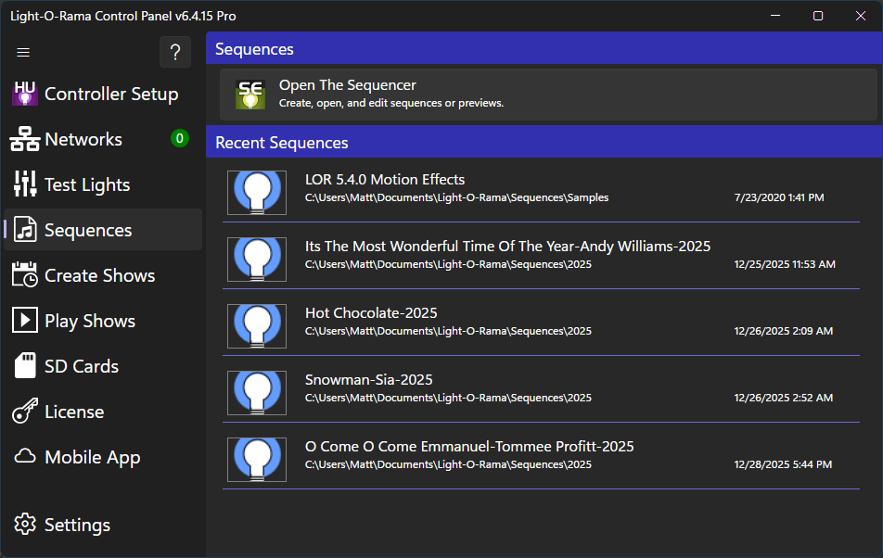Viewport: 883px width, 558px height.
Task: Click the Networks topology icon
Action: (25, 139)
